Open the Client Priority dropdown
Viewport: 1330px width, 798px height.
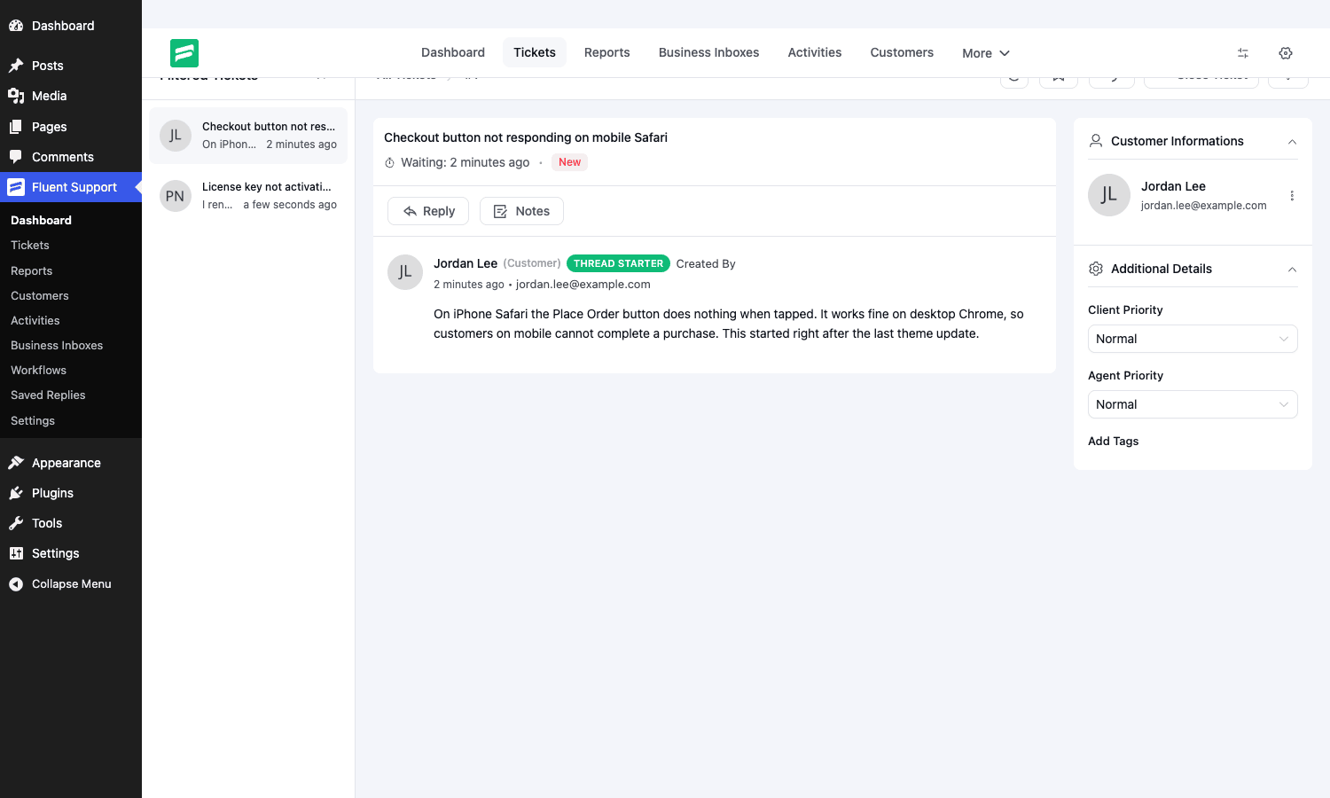pyautogui.click(x=1193, y=339)
